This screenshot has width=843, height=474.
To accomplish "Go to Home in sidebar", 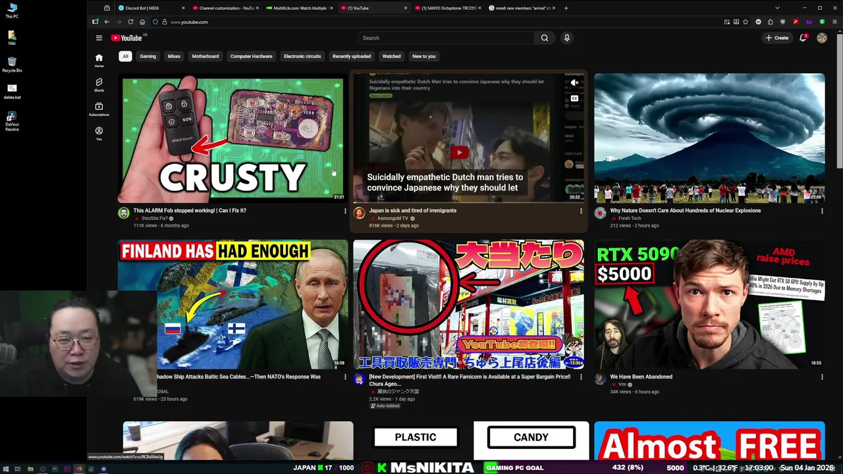I will coord(99,61).
